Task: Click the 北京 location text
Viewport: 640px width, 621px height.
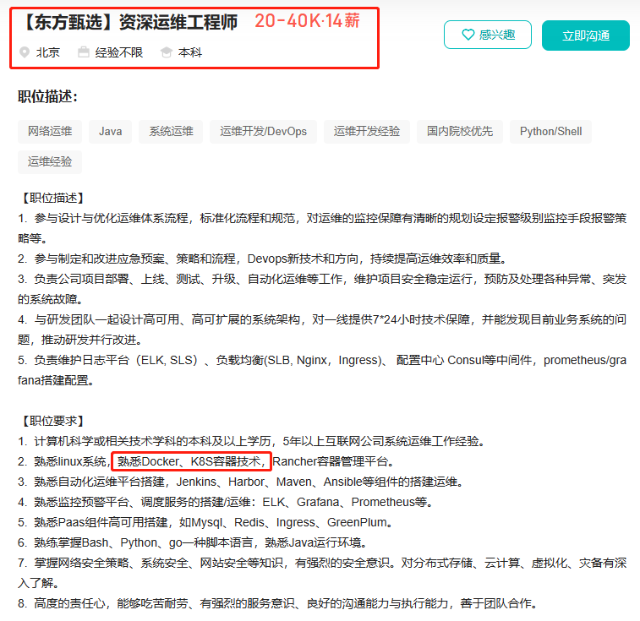Action: [47, 52]
